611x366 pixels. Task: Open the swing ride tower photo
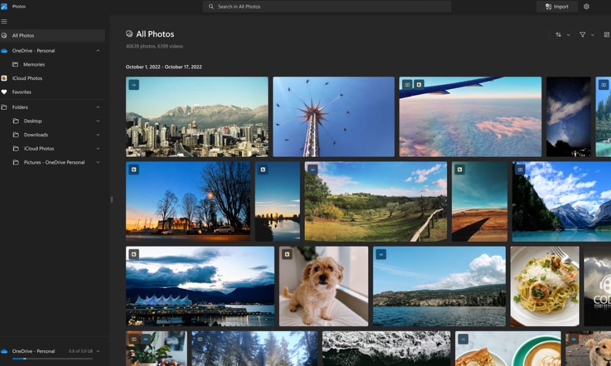(334, 117)
